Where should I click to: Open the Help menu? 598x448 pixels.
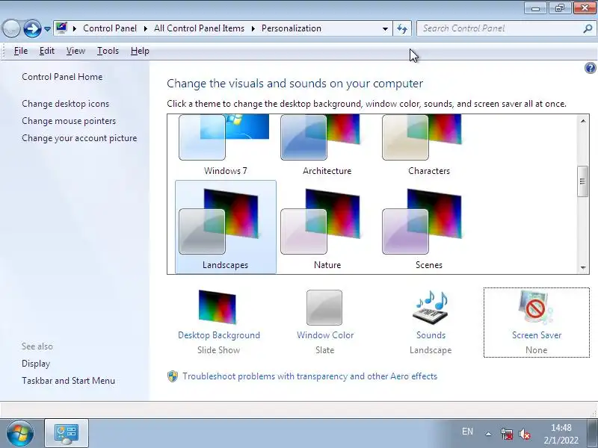[x=140, y=51]
